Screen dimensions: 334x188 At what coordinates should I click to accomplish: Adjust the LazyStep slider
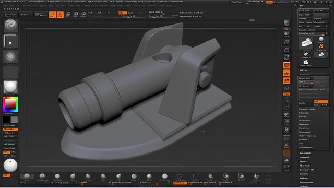pos(195,183)
